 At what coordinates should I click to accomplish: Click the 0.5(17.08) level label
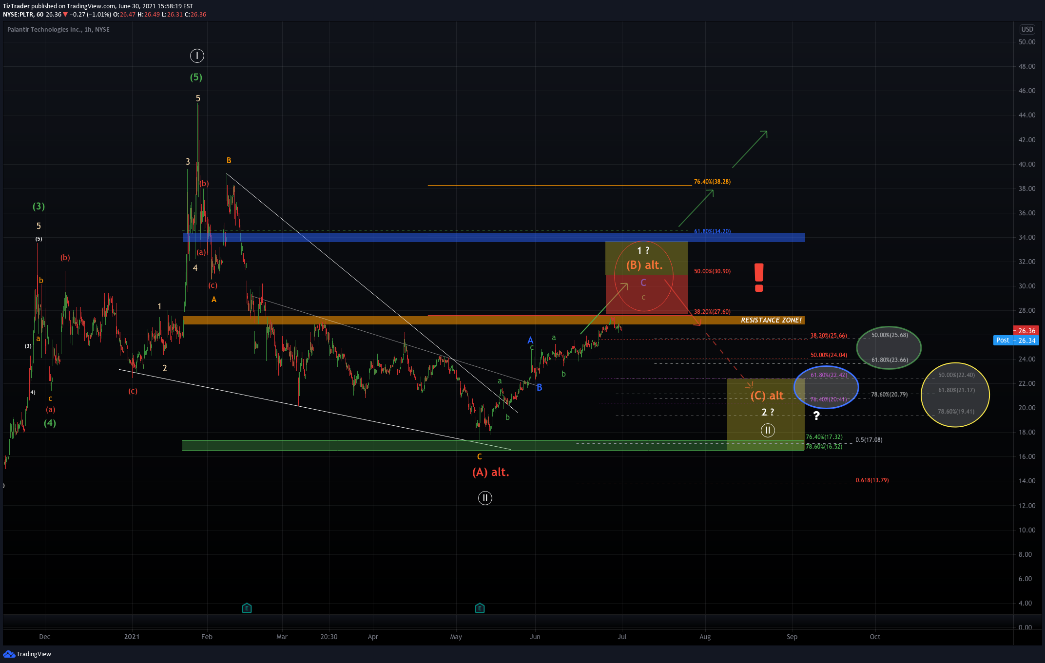(869, 440)
